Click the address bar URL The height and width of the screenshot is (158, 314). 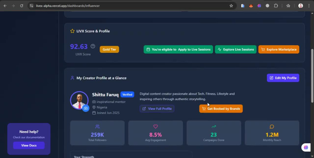[x=68, y=6]
